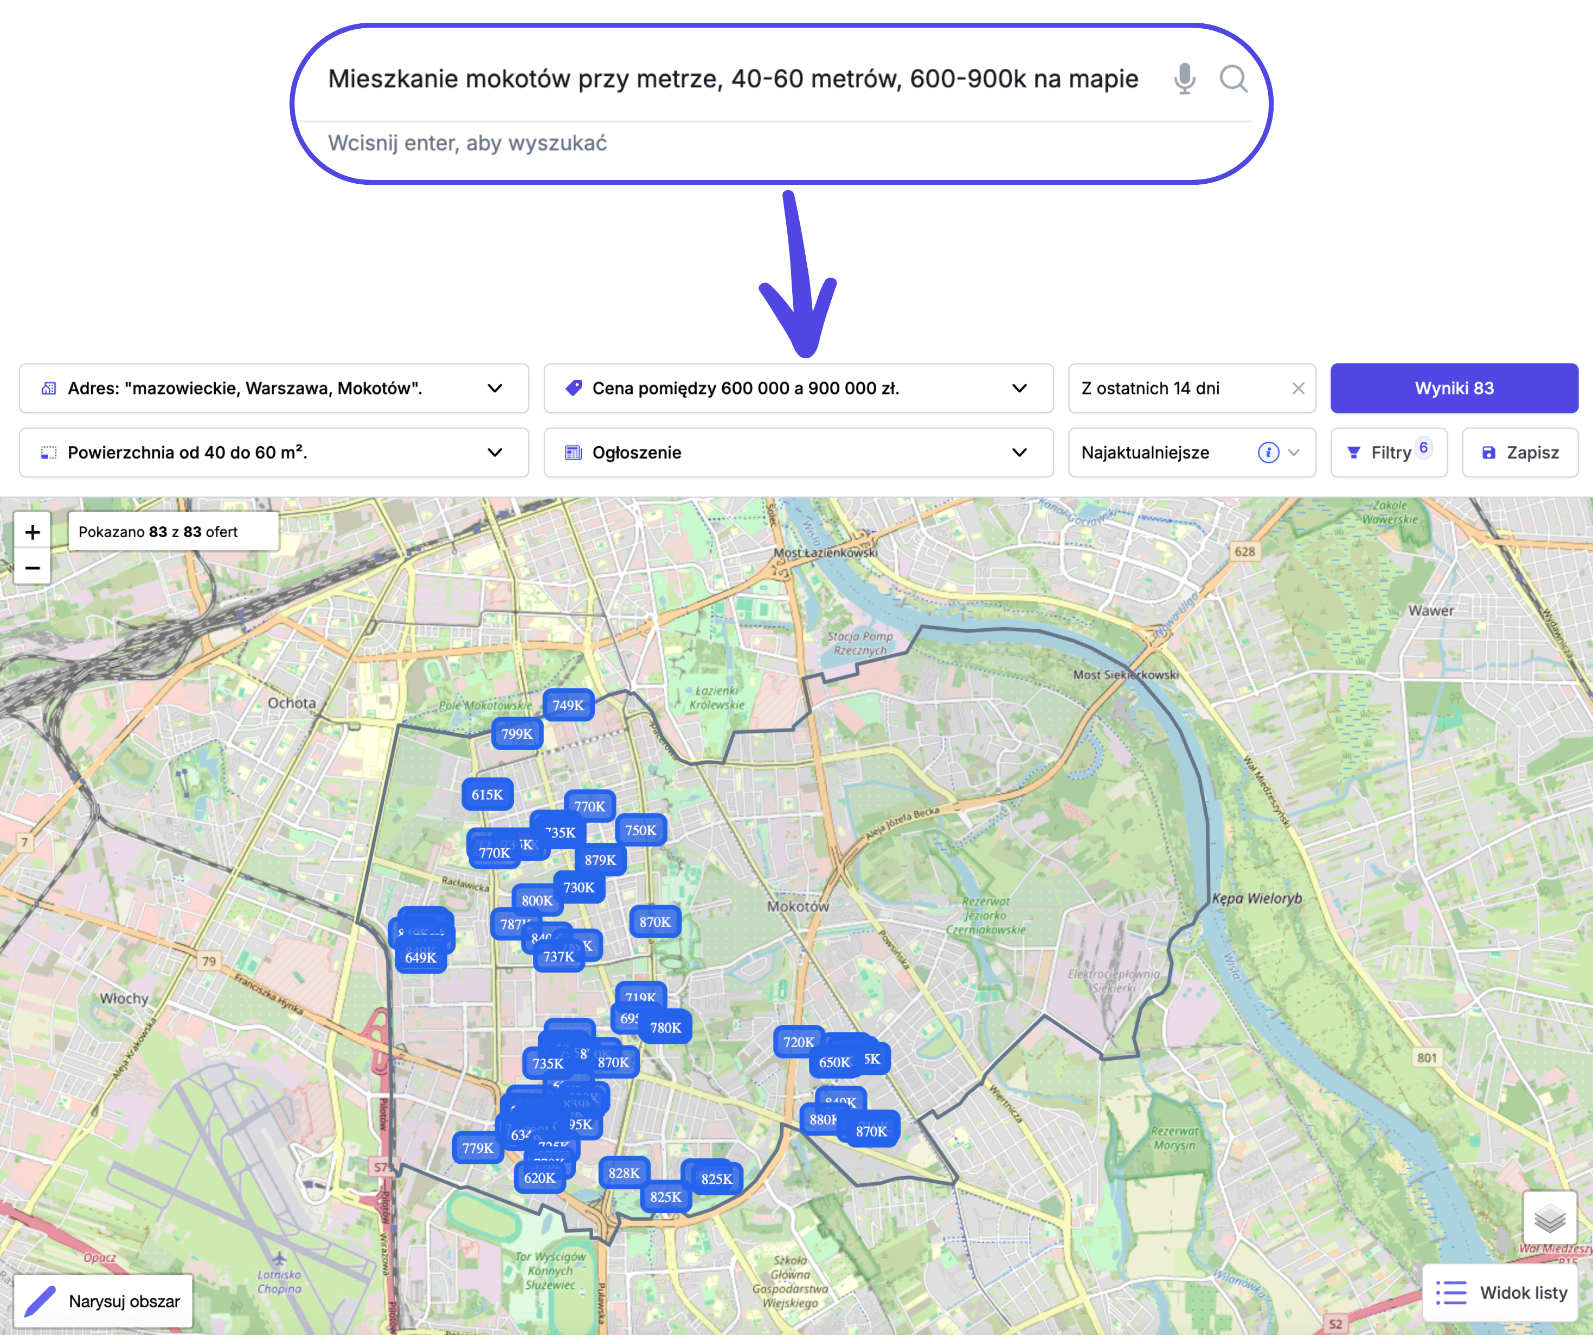Open results via the Wyniki 83 button
The height and width of the screenshot is (1335, 1593).
coord(1454,388)
